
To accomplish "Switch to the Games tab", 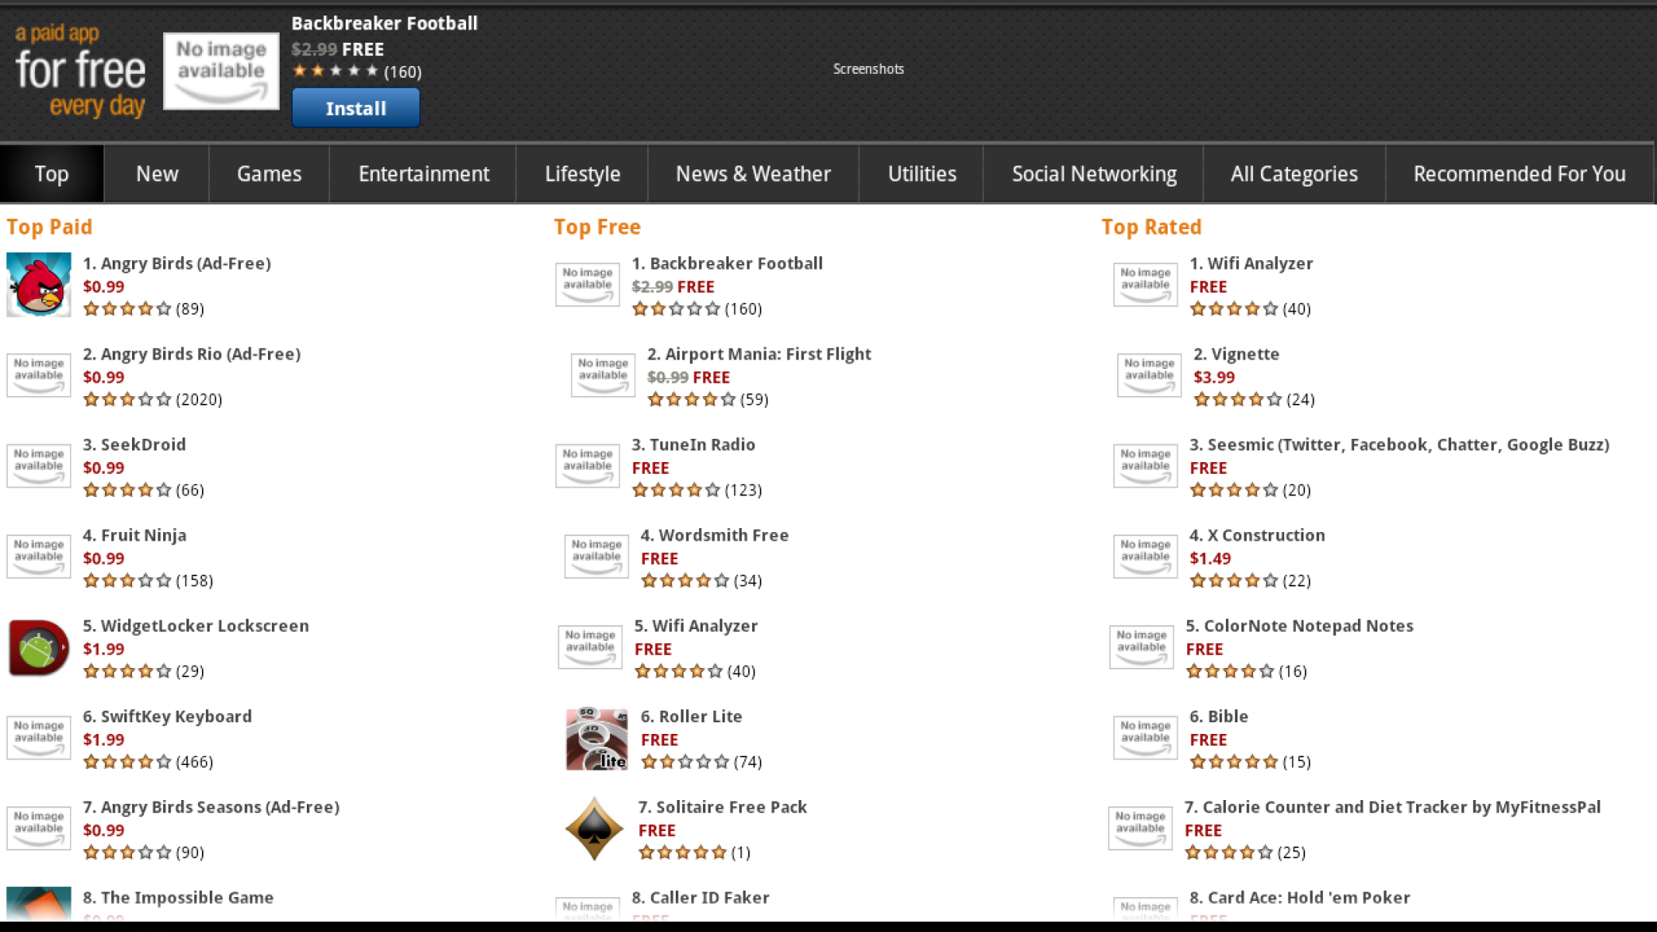I will click(x=269, y=174).
